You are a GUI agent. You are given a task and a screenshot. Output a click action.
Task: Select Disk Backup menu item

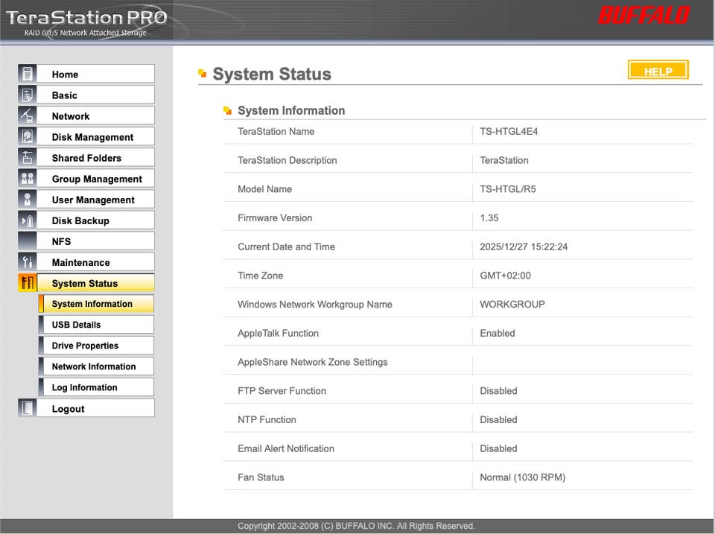[x=95, y=220]
